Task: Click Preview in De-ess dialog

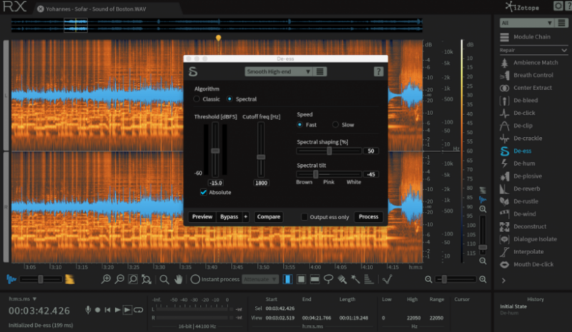Action: coord(202,217)
